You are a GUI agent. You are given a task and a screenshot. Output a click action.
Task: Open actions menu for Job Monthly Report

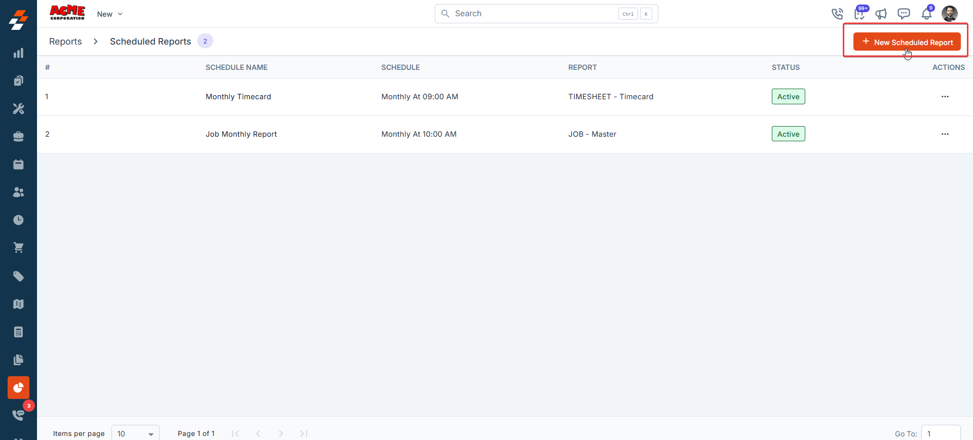click(x=945, y=134)
